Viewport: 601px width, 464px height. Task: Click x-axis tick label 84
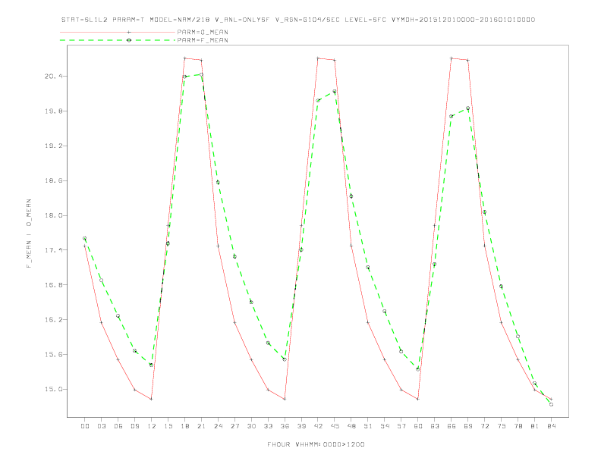tap(551, 426)
